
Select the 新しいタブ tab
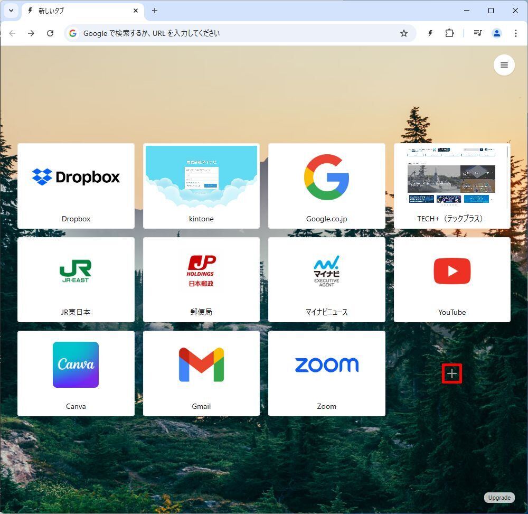pyautogui.click(x=83, y=11)
